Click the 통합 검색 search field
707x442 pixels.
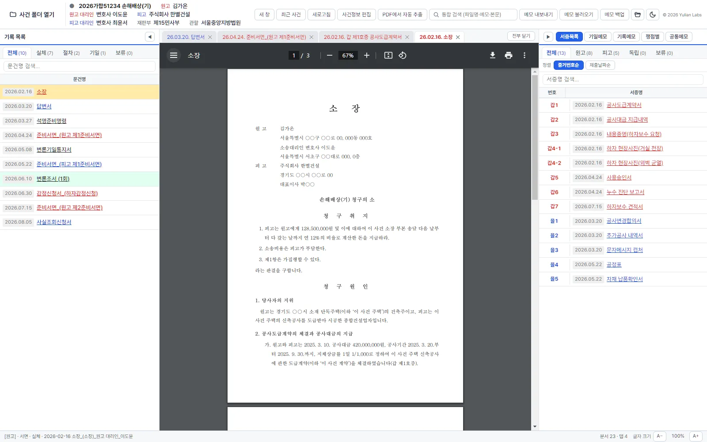473,15
